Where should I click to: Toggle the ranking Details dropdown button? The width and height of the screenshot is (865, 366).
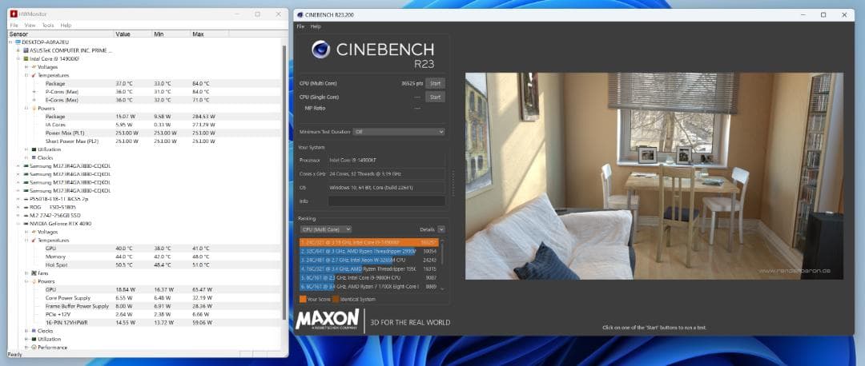pos(441,229)
